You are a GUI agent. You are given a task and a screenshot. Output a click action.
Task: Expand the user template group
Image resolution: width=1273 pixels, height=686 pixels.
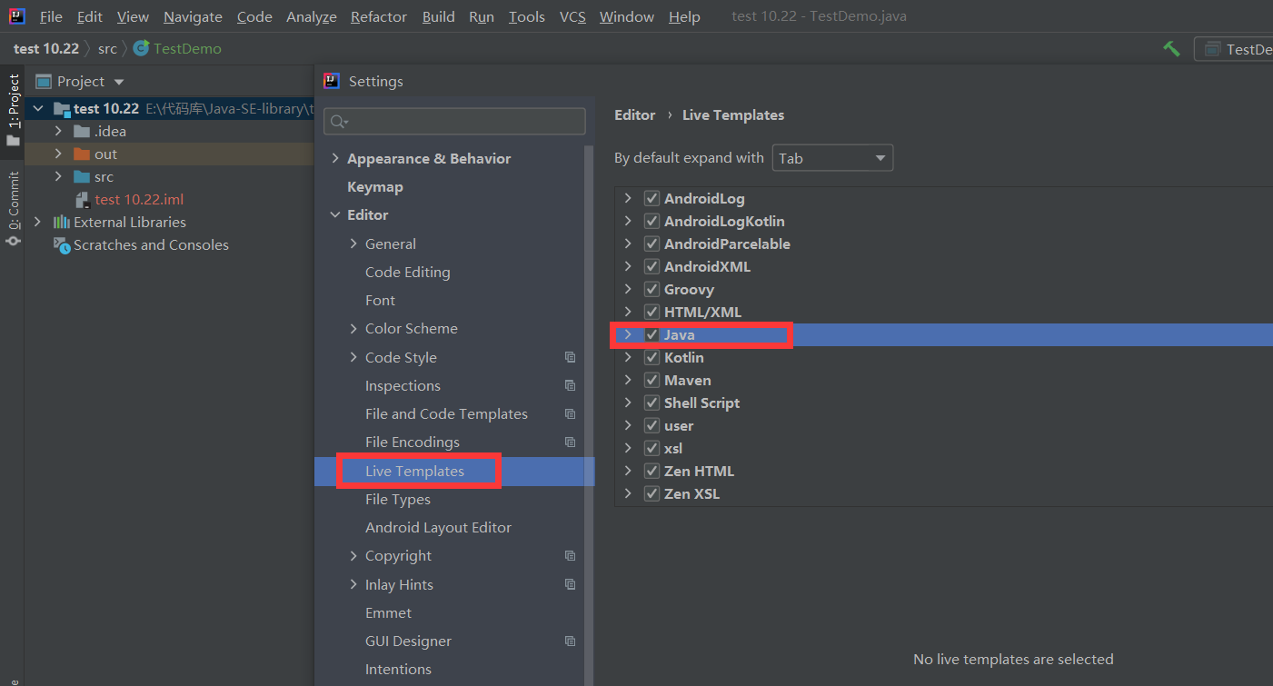click(627, 425)
